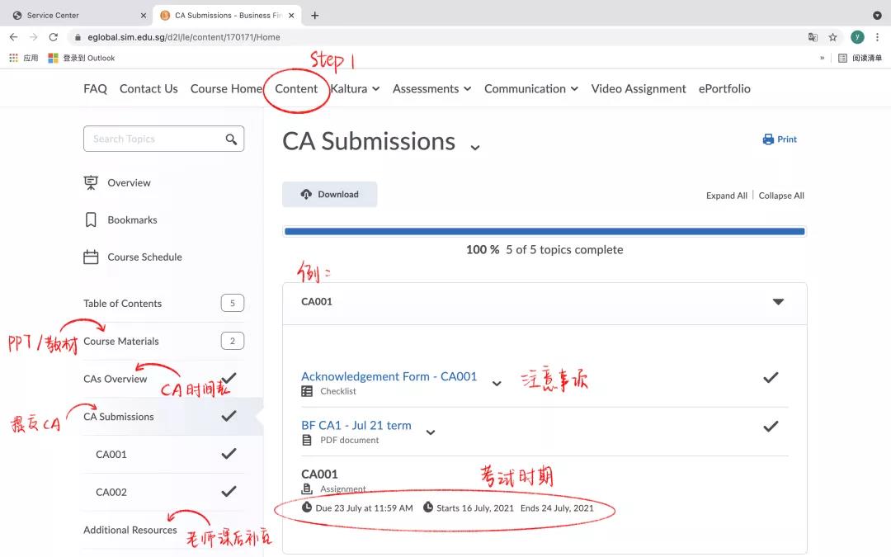The height and width of the screenshot is (557, 891).
Task: Click the blue completion progress bar
Action: tap(544, 232)
